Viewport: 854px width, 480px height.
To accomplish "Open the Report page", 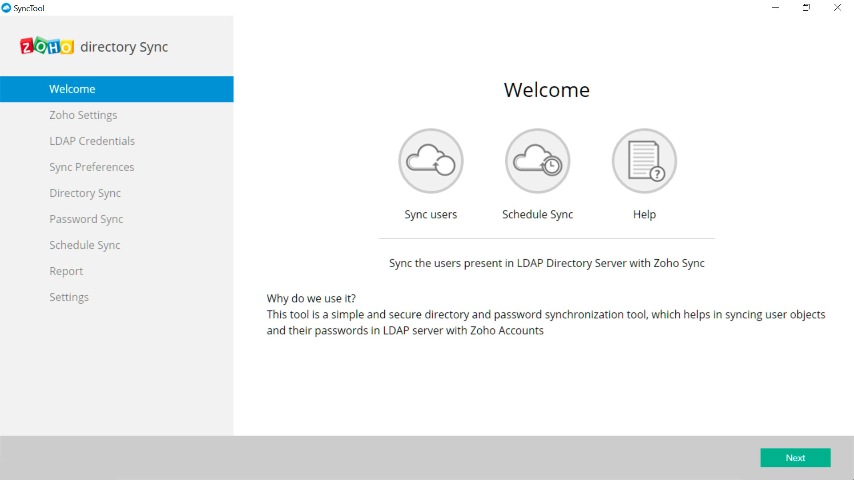I will pyautogui.click(x=66, y=271).
